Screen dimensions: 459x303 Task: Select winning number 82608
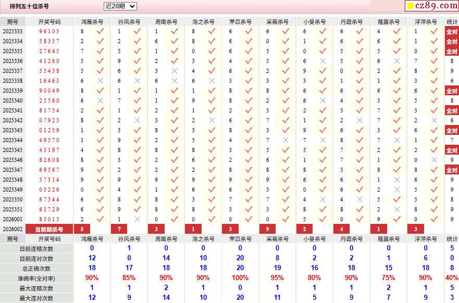49,160
